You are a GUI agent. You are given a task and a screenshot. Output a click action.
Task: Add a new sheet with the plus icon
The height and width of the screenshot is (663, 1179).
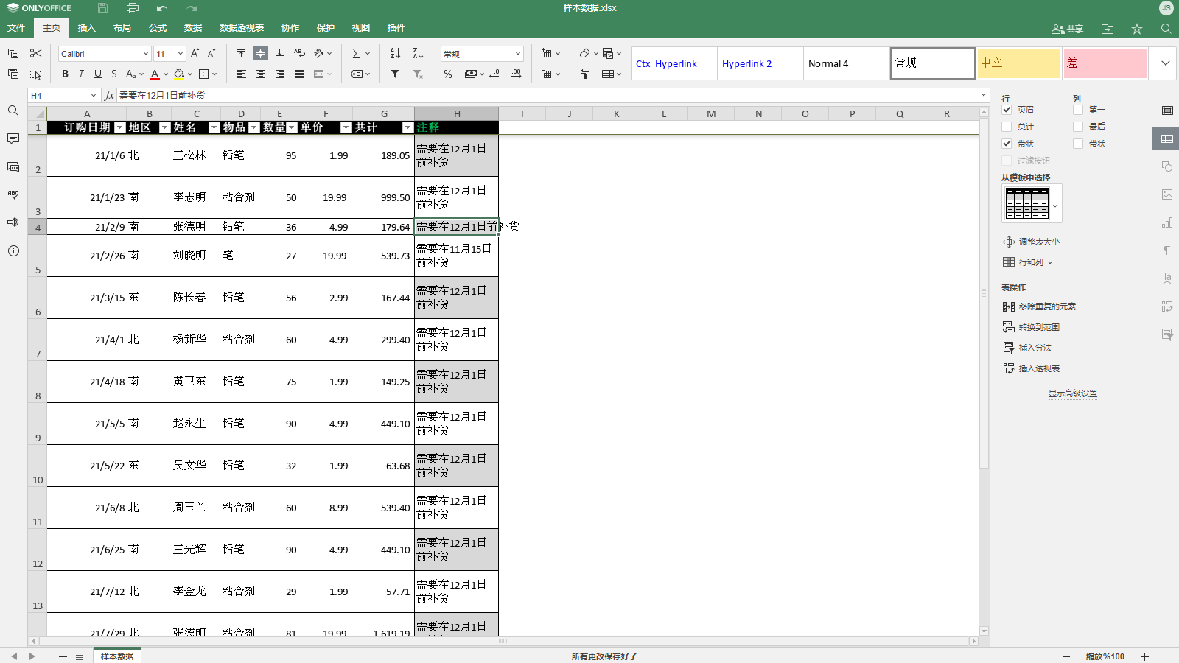63,656
